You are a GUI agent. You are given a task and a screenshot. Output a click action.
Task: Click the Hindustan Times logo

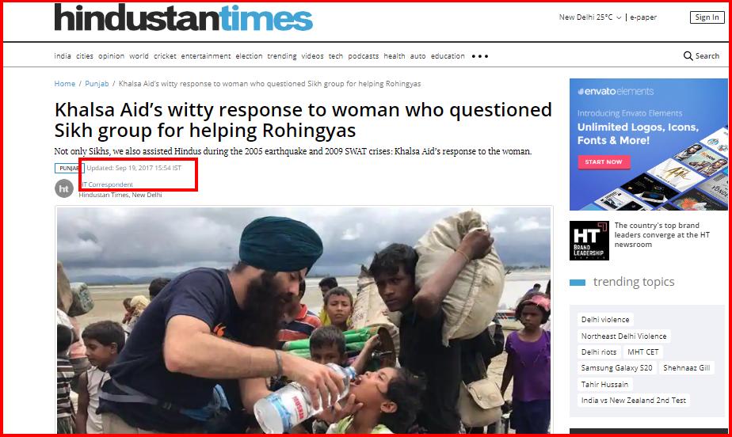coord(184,17)
